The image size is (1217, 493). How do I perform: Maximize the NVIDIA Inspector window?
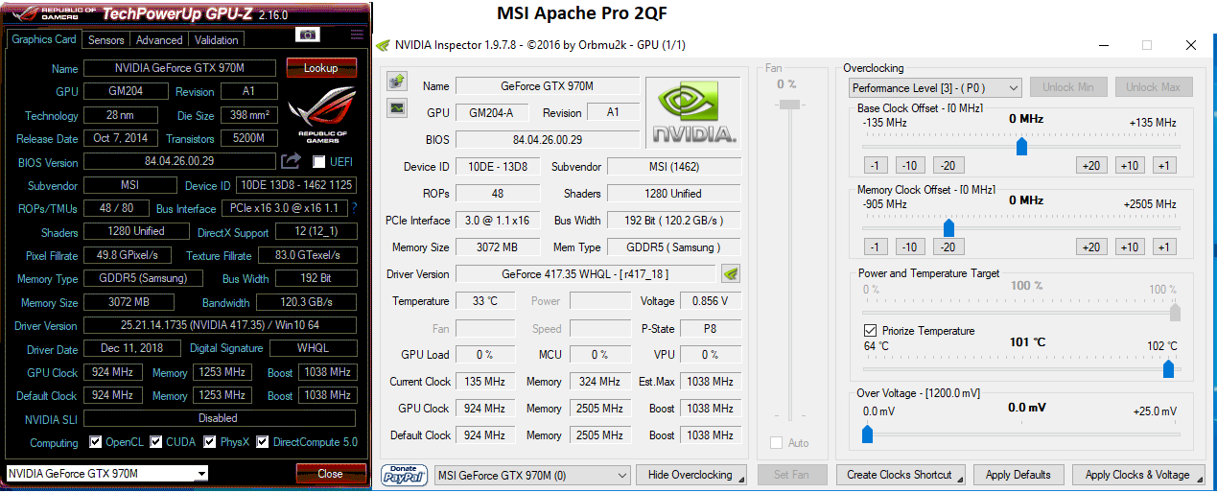[1146, 45]
